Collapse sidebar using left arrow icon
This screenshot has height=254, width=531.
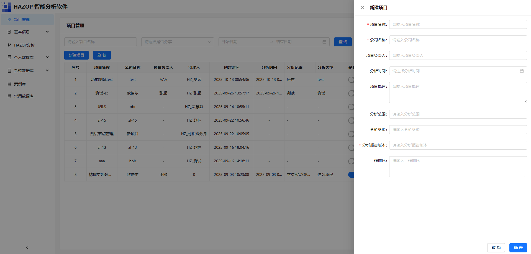coord(27,248)
